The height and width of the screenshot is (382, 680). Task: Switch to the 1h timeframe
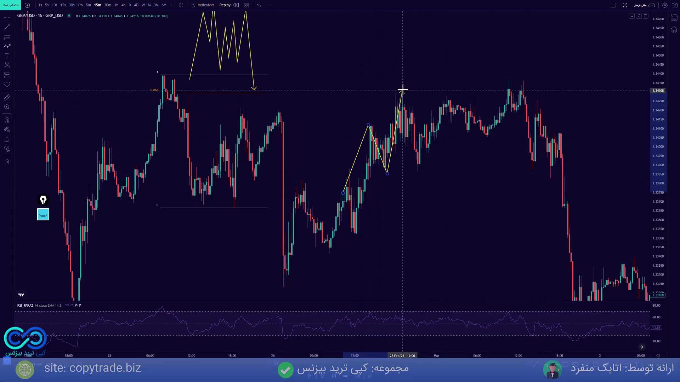pyautogui.click(x=116, y=5)
